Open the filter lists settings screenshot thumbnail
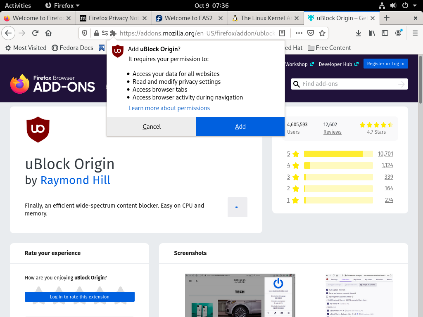This screenshot has height=317, width=423. coord(359,296)
